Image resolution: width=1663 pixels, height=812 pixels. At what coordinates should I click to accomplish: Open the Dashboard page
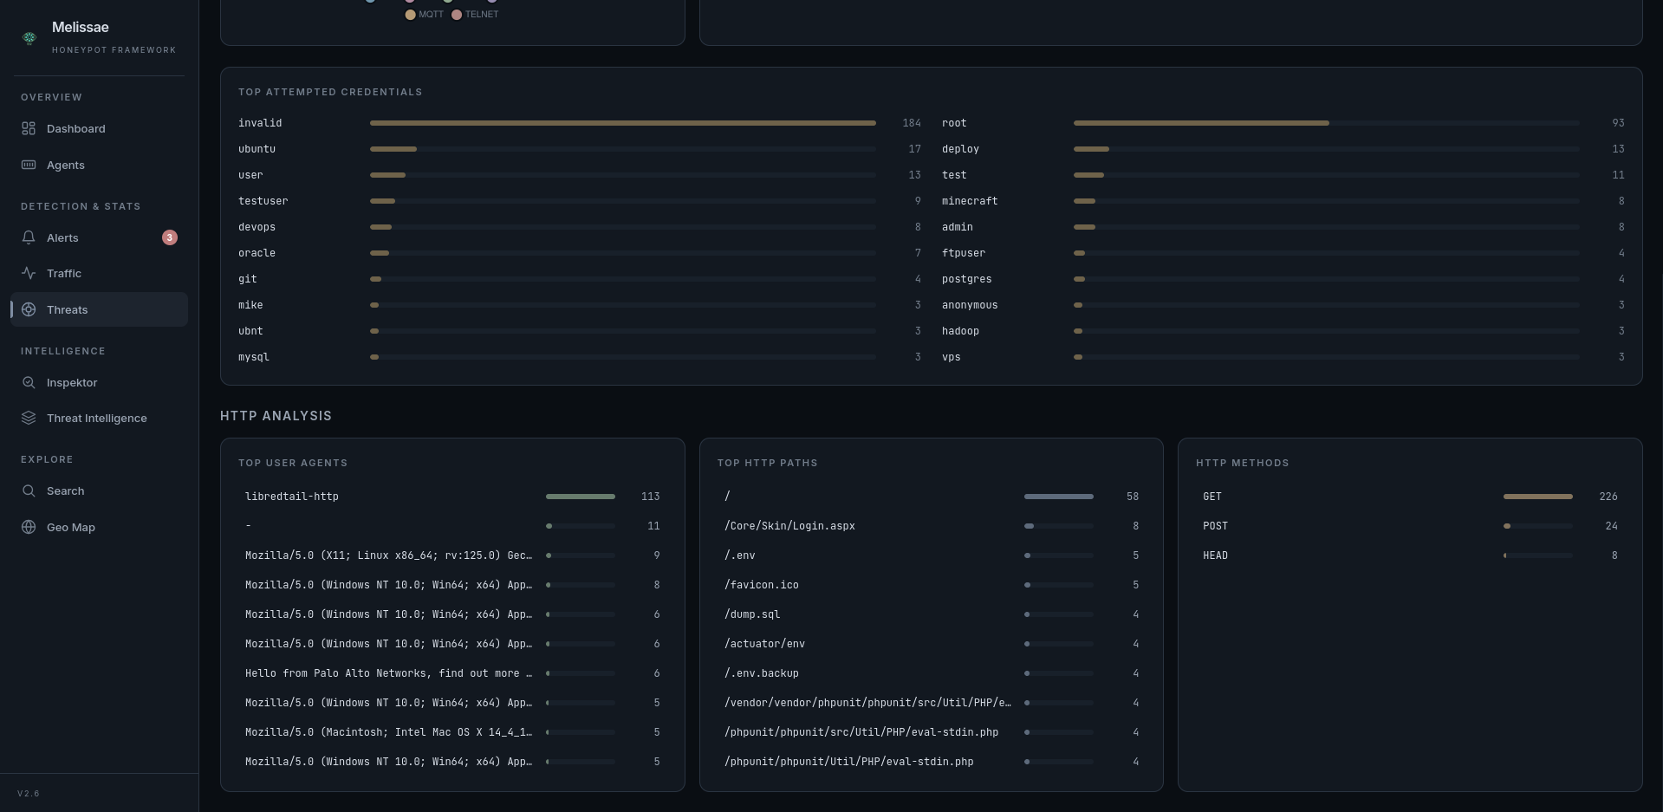click(99, 128)
